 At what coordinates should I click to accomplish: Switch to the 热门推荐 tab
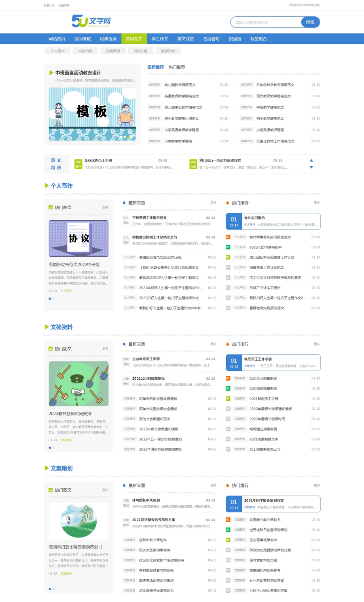tap(177, 67)
